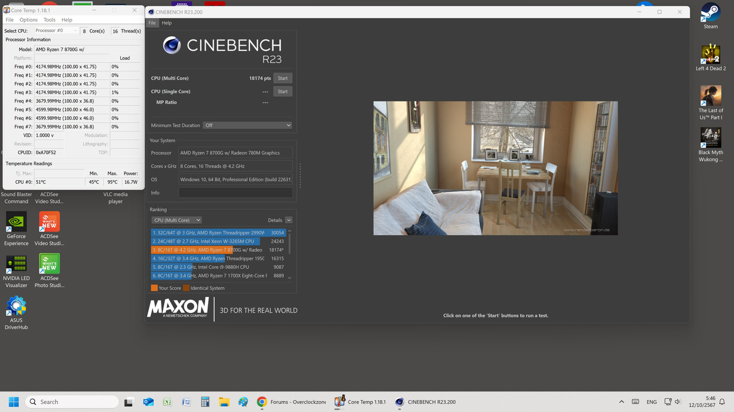Open ENG language input switcher
Image resolution: width=734 pixels, height=412 pixels.
[x=652, y=402]
